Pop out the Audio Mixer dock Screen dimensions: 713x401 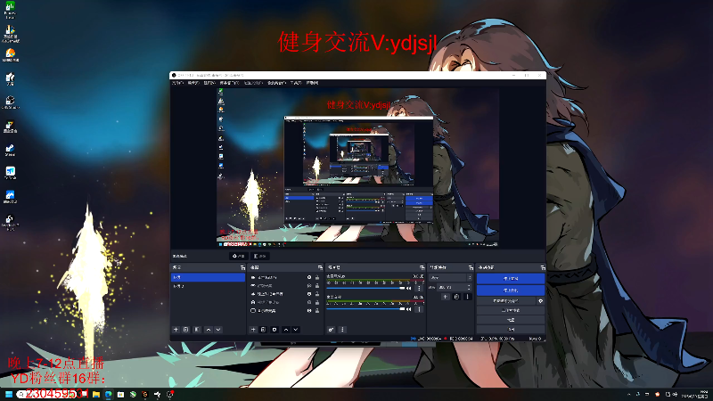tap(422, 267)
